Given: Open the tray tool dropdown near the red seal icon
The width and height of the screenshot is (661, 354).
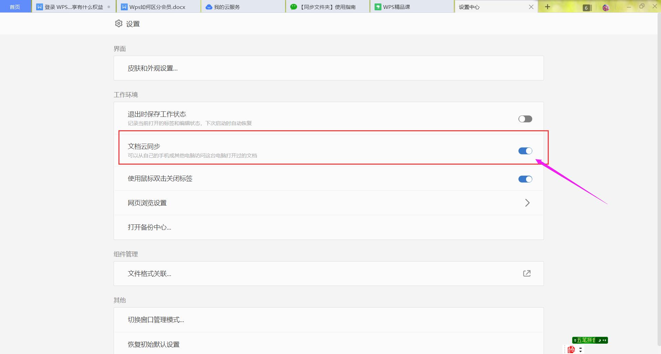Looking at the screenshot, I should click(x=581, y=351).
